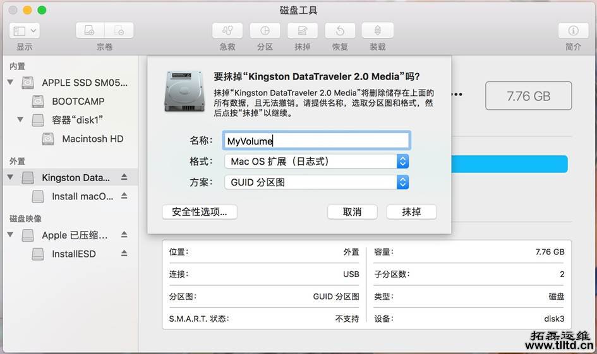Collapse the APPLE SSD SM05 disk tree

[x=10, y=82]
